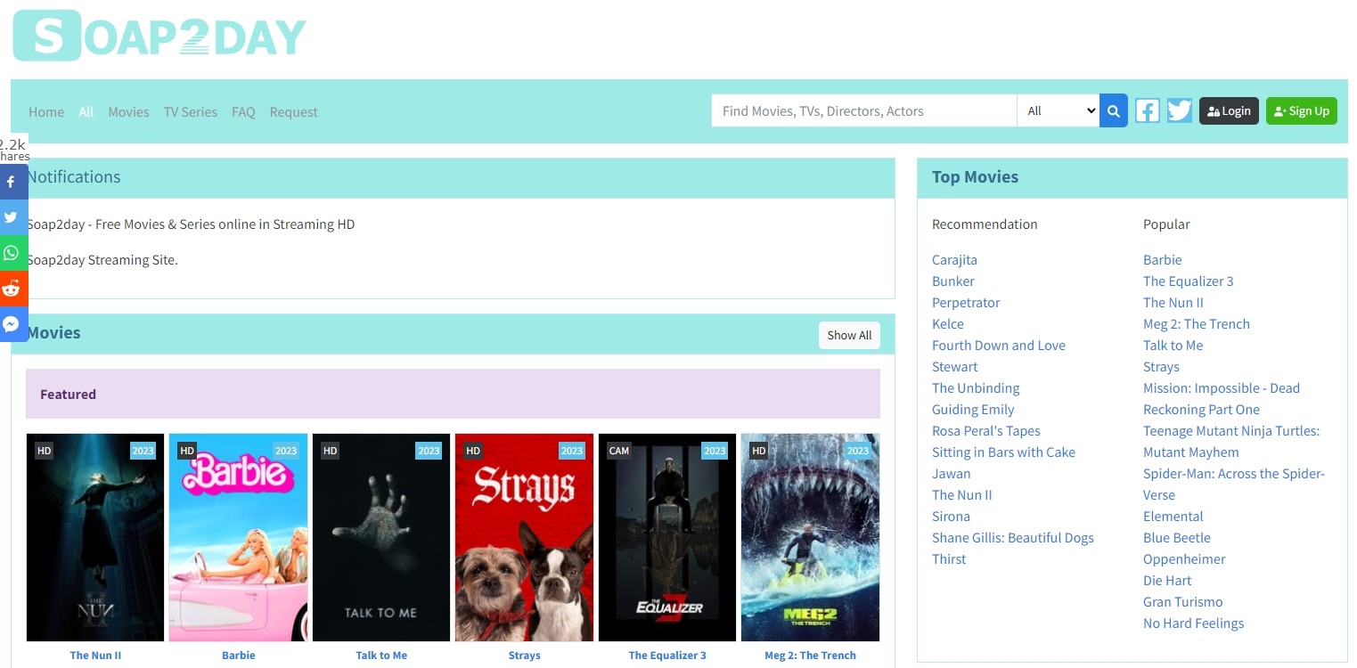Click the green Sign Up button
Image resolution: width=1357 pixels, height=668 pixels.
pos(1302,110)
